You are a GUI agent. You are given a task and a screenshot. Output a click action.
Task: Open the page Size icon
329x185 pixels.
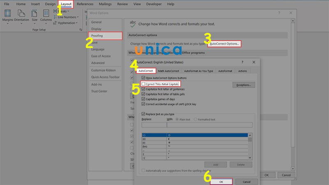[x=35, y=16]
